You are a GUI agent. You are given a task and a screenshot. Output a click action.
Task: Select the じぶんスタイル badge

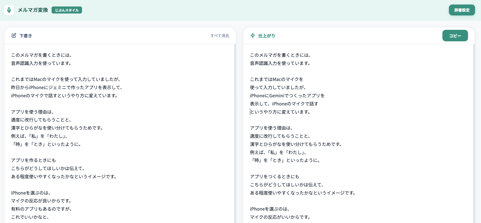coord(67,10)
